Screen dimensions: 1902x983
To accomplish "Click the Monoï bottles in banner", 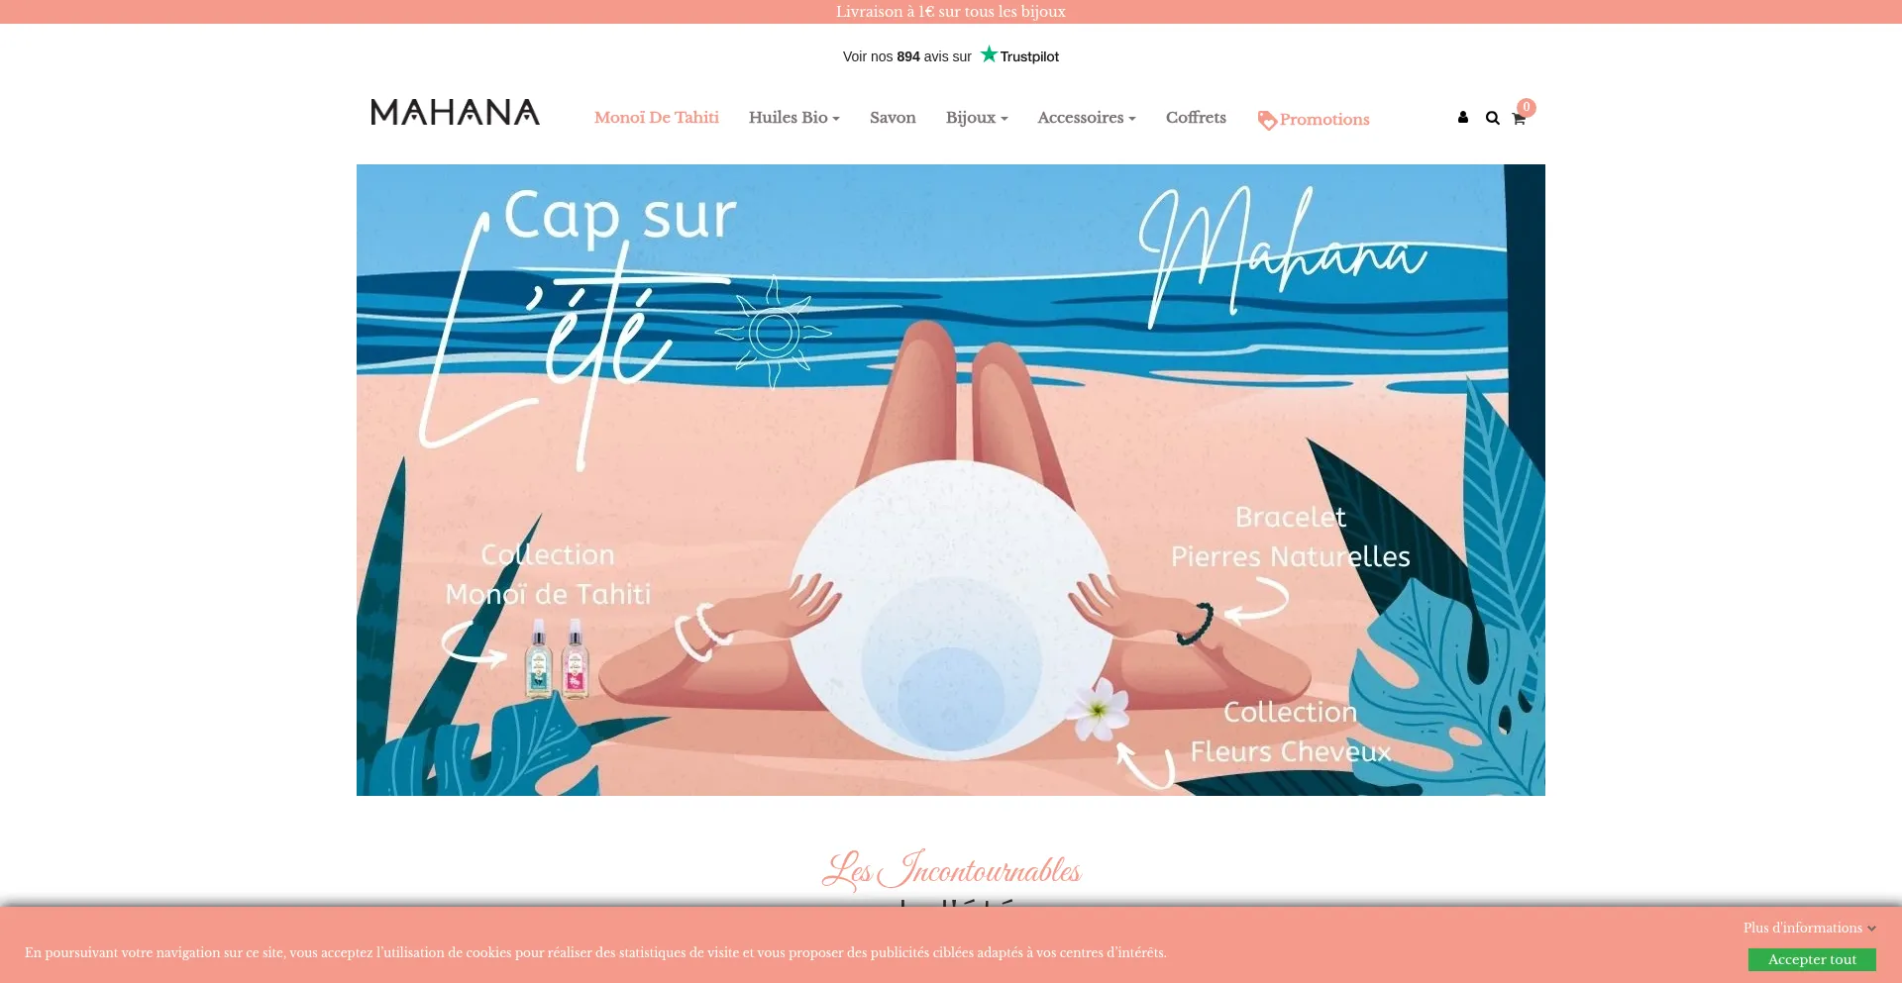I will (557, 658).
